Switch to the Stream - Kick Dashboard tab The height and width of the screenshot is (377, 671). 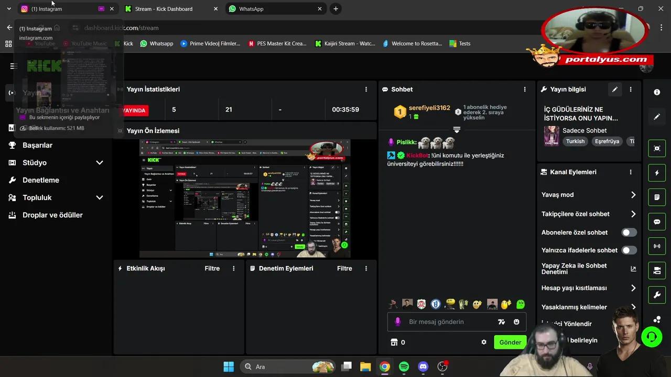click(x=171, y=9)
